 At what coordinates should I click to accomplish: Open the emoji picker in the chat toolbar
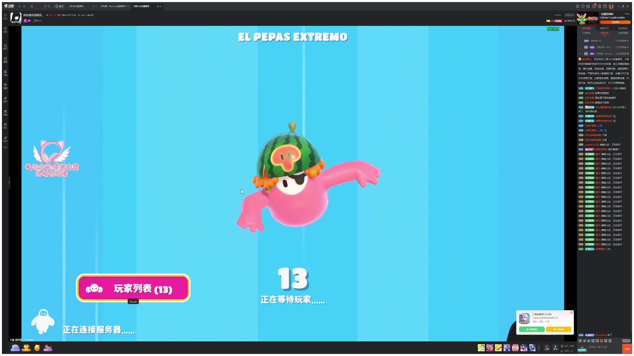point(580,341)
